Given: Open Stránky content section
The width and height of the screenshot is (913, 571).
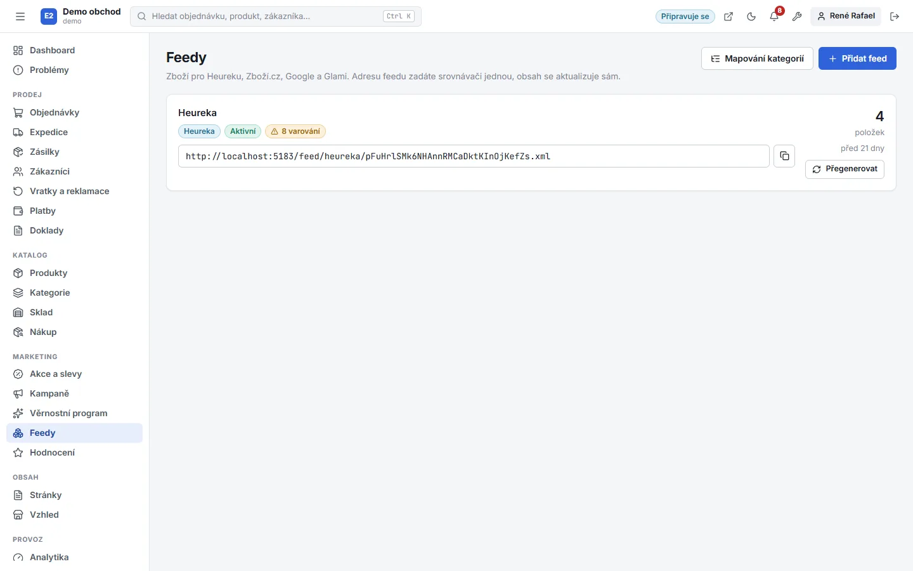Looking at the screenshot, I should pos(74,495).
